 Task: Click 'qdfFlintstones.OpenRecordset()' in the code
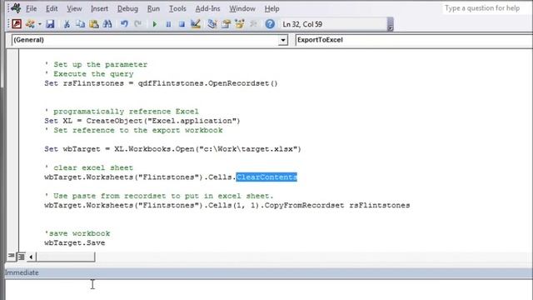(207, 83)
